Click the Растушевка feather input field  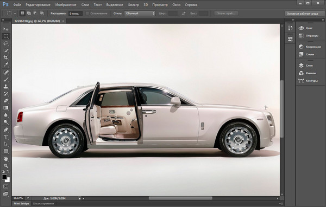(76, 14)
